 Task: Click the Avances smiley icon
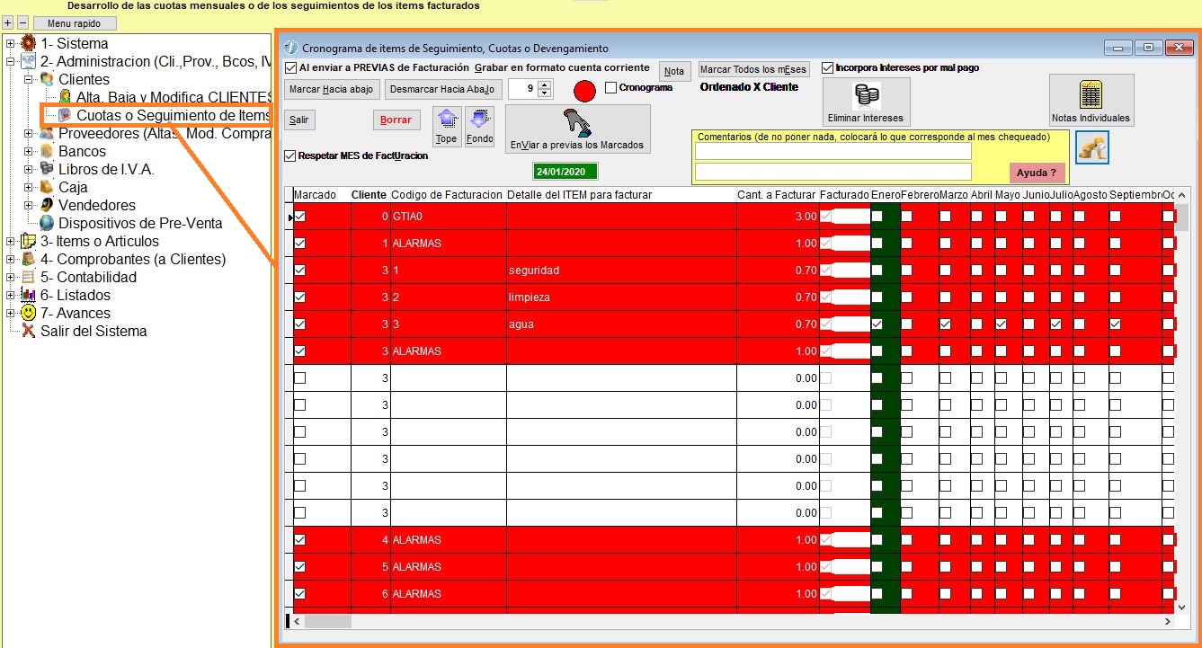[29, 313]
